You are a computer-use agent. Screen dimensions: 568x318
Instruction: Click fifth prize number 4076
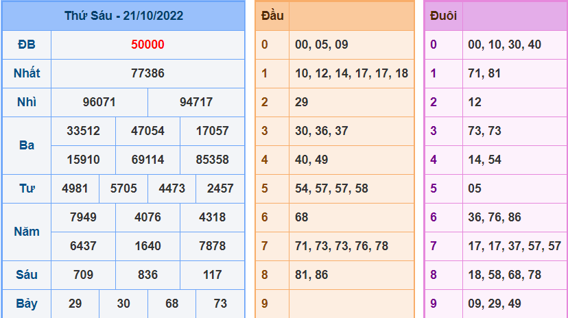click(147, 217)
